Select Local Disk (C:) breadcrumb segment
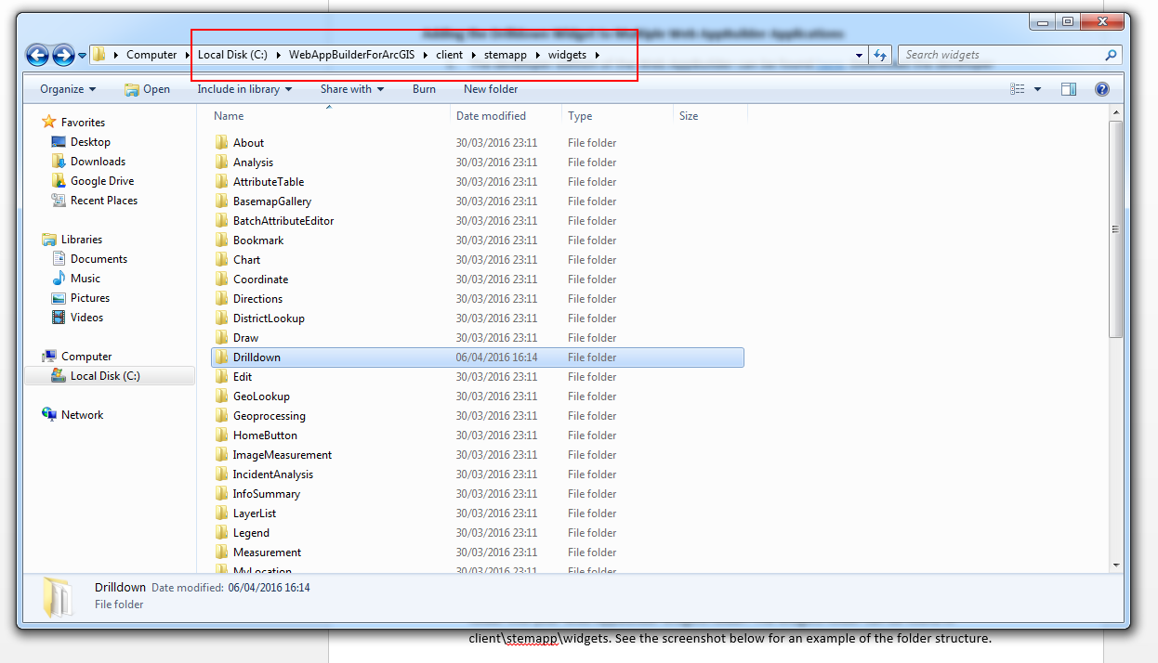The image size is (1158, 663). click(232, 55)
